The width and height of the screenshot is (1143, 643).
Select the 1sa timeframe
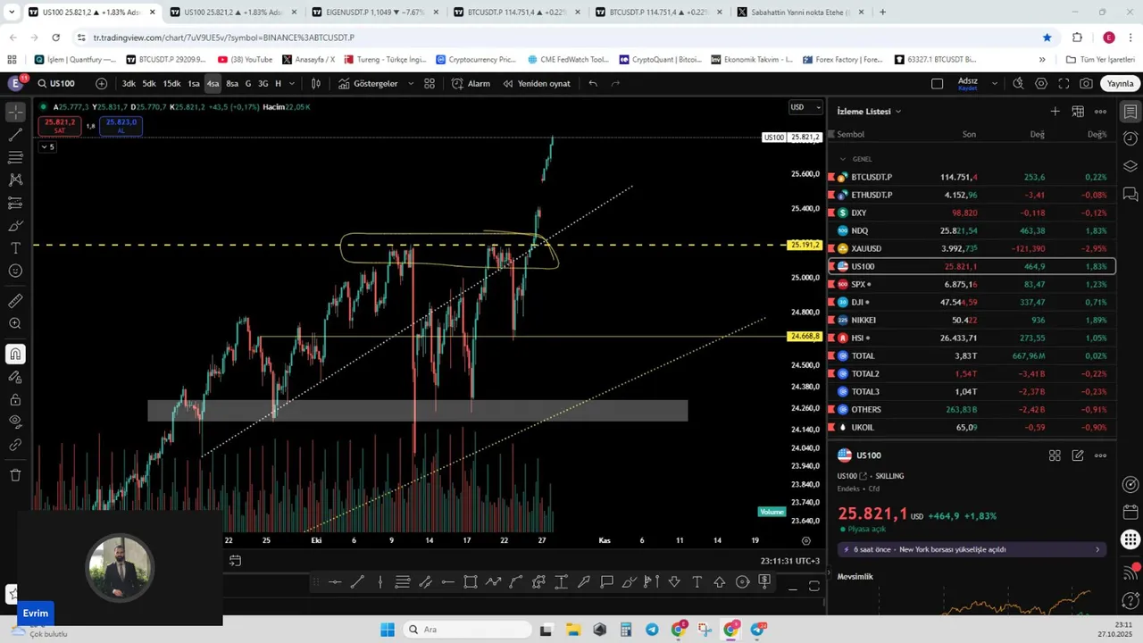194,83
